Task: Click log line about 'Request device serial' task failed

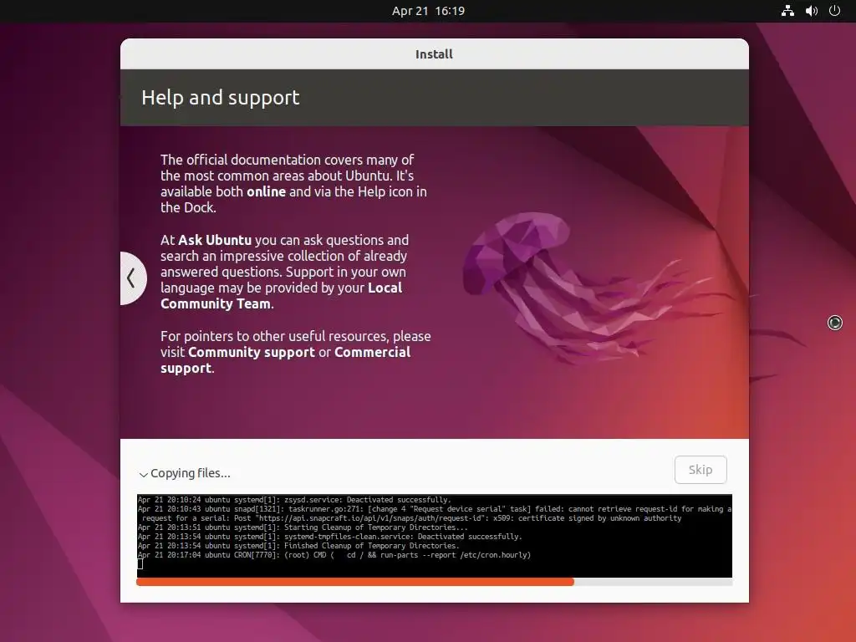Action: pyautogui.click(x=435, y=514)
